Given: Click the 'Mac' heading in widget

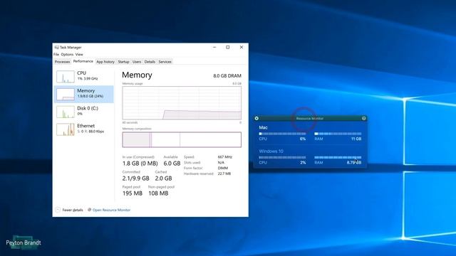Looking at the screenshot, I should (263, 127).
